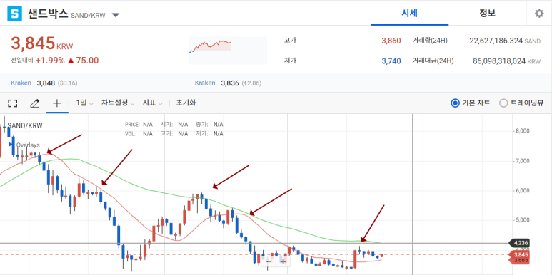
Task: Click the first Kraken link showing 3,848
Action: (21, 83)
